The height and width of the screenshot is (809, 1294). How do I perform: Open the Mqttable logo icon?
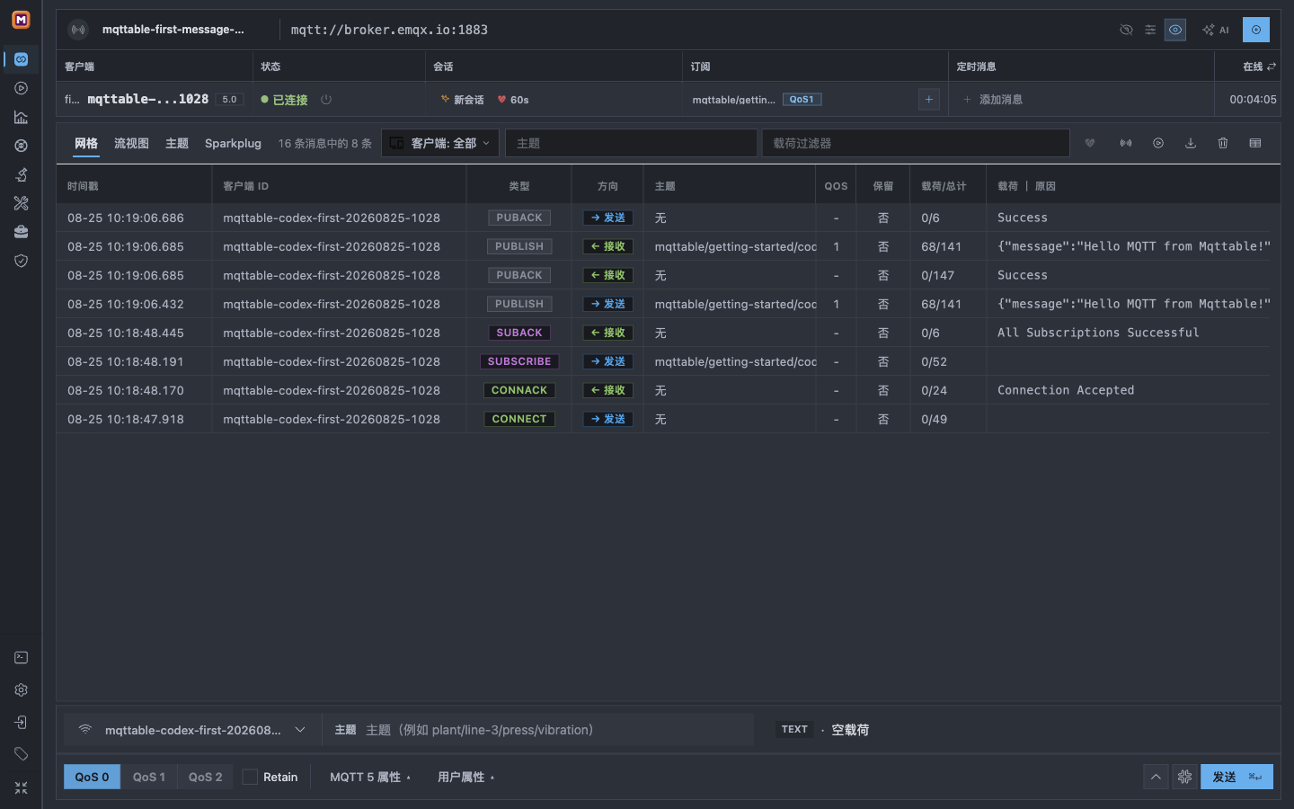coord(21,19)
